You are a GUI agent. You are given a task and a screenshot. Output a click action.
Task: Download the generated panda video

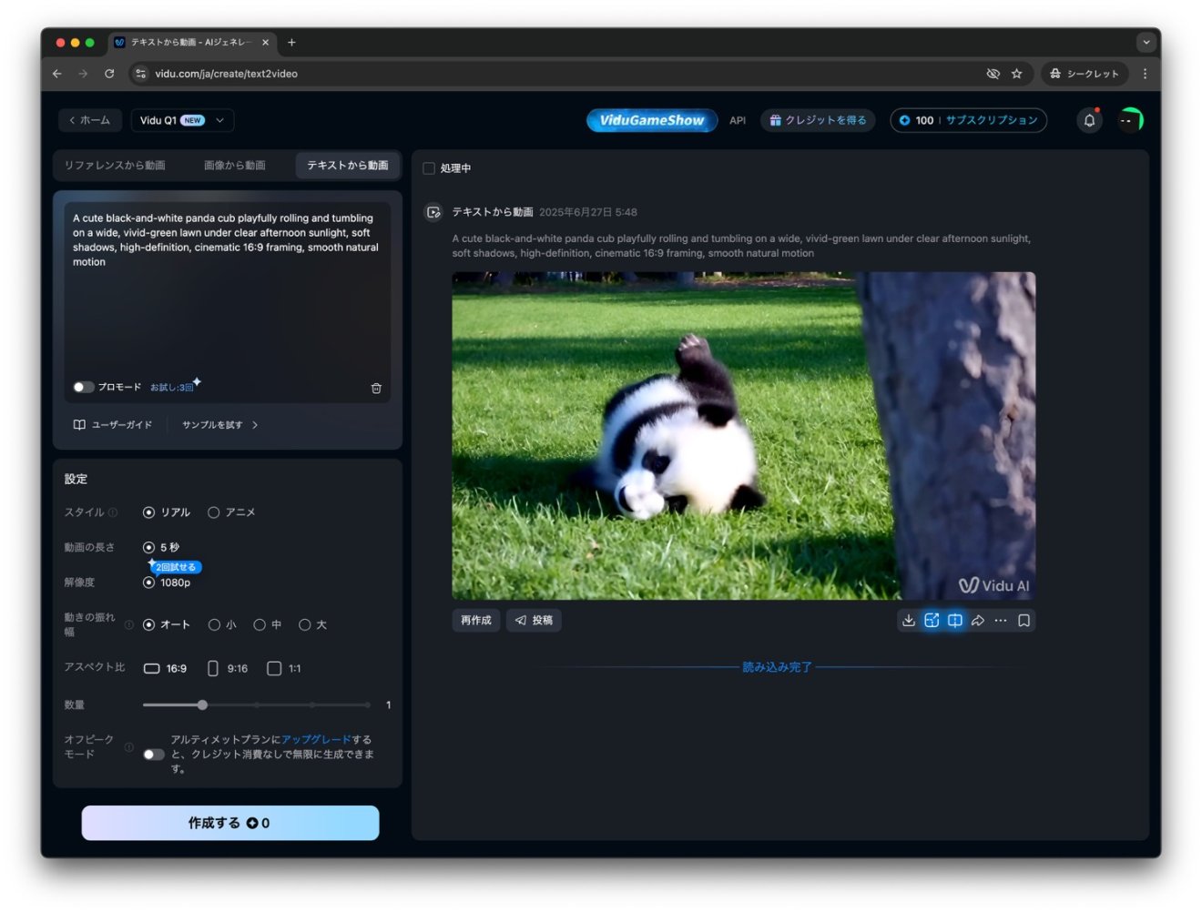pos(908,621)
